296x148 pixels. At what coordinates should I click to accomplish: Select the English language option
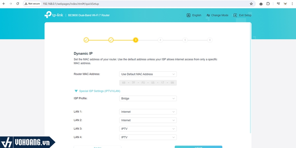197,15
